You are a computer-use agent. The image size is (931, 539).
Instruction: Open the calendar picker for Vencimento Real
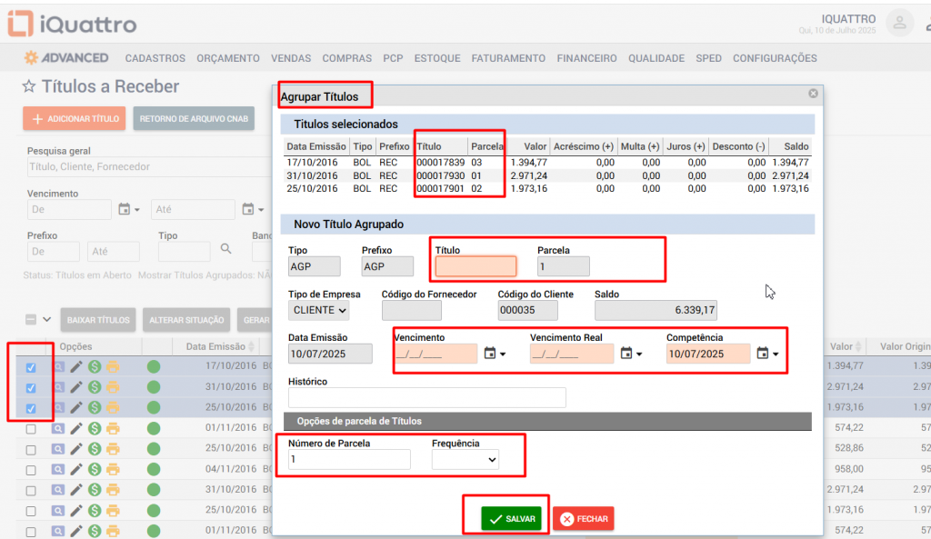click(x=631, y=354)
